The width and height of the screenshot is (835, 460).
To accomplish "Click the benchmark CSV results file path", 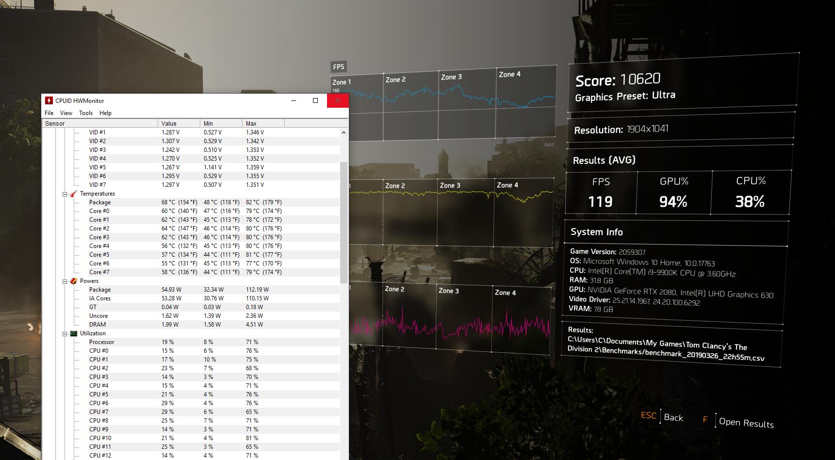I will pos(666,348).
